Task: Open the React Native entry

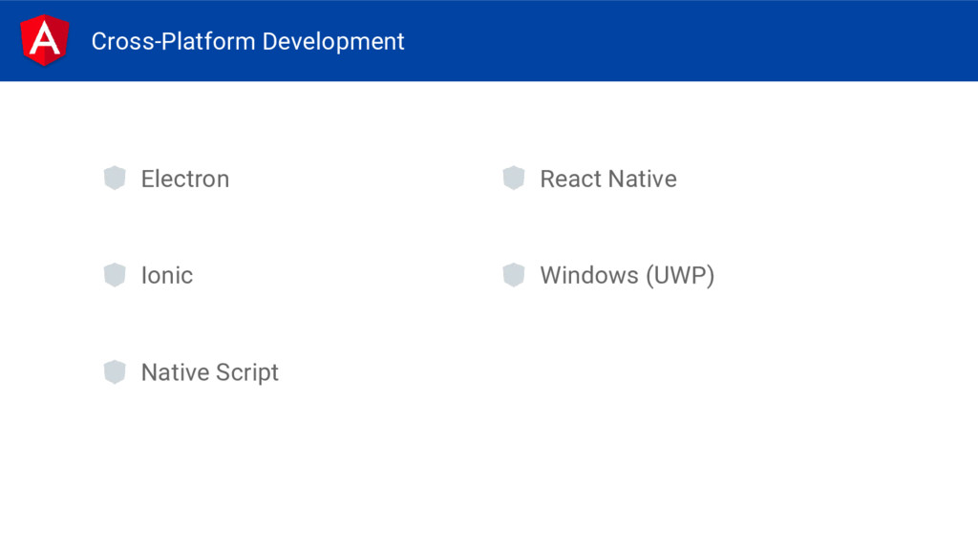Action: (608, 179)
